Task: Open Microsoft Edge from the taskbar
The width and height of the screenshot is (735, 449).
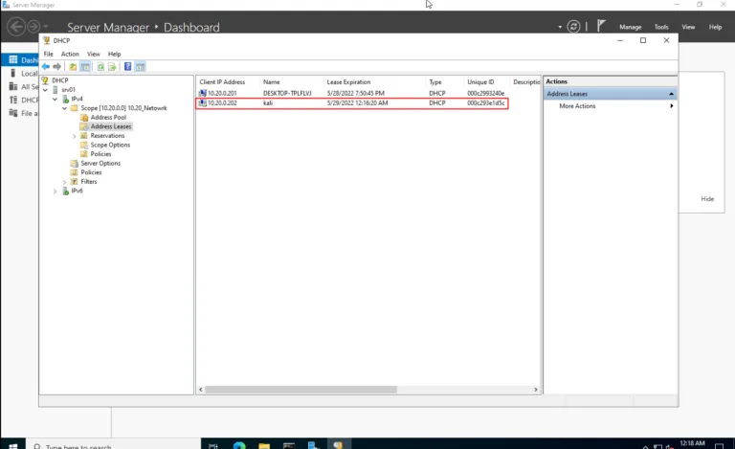Action: 239,445
